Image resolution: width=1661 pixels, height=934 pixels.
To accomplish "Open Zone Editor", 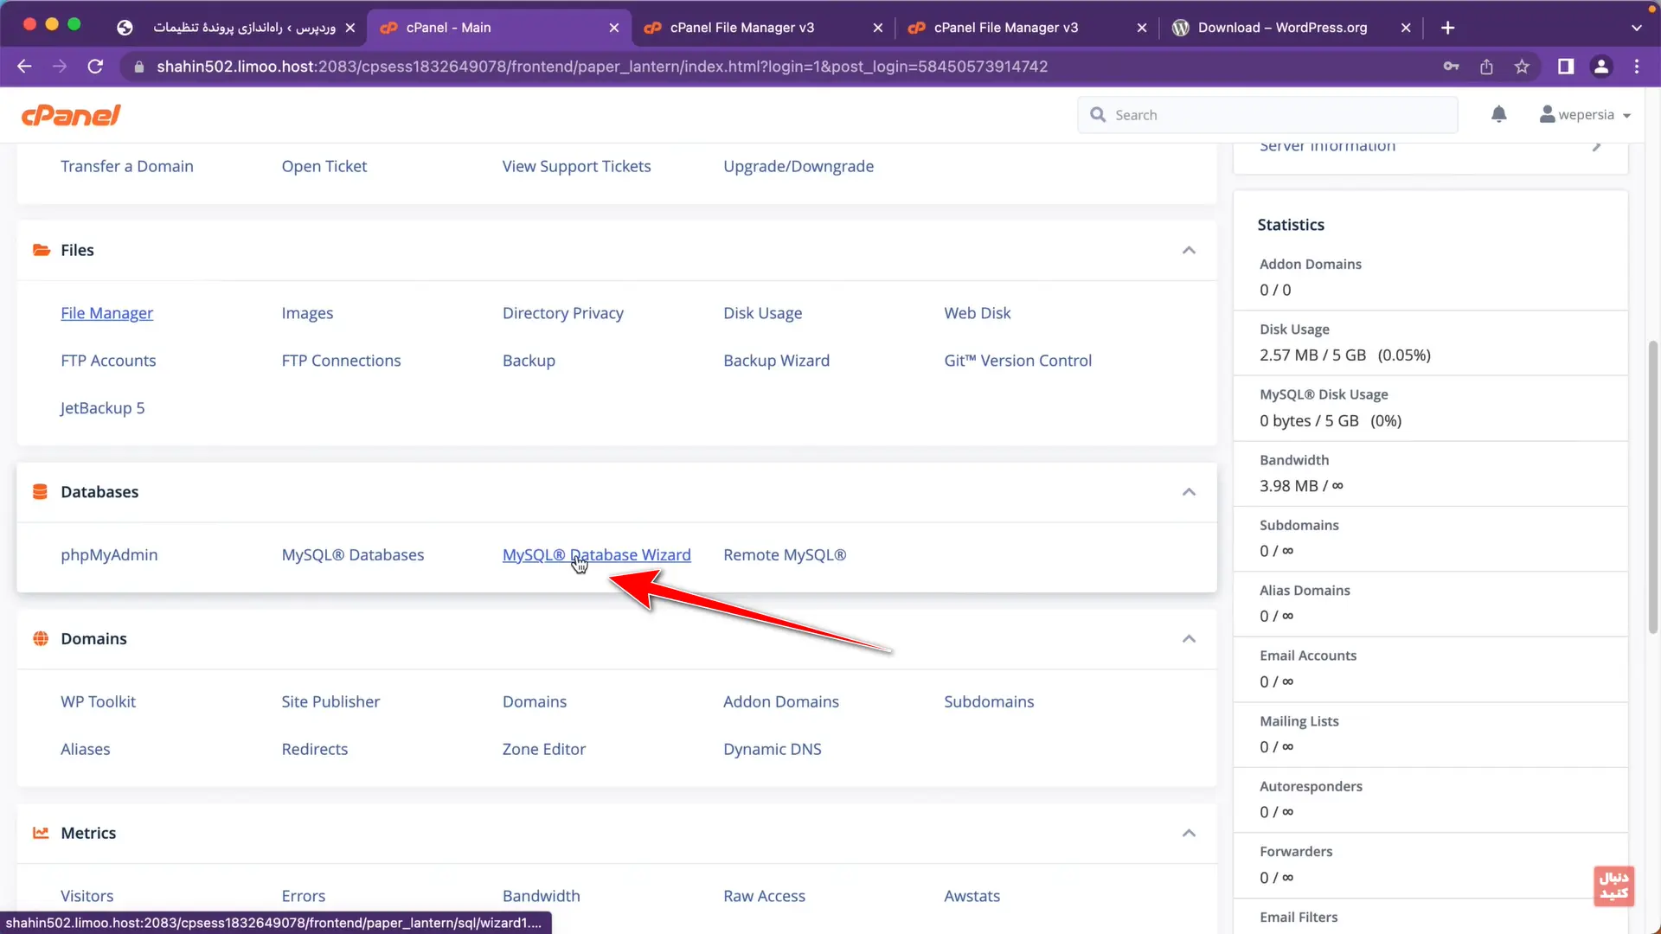I will (x=543, y=750).
